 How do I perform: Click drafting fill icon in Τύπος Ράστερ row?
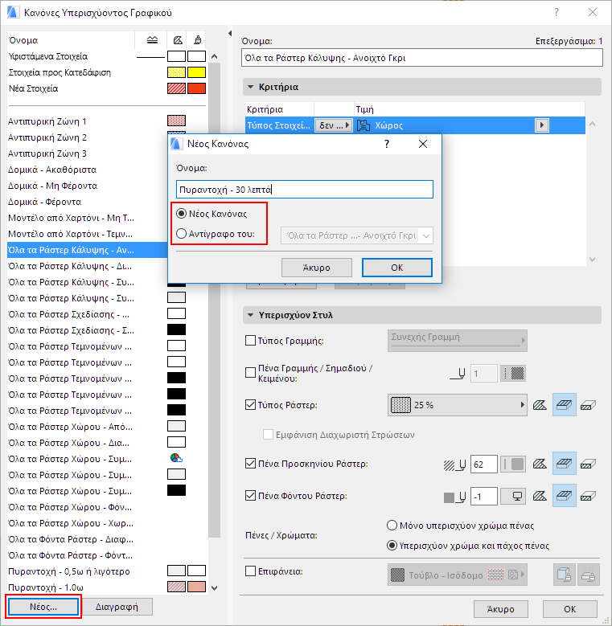[540, 405]
